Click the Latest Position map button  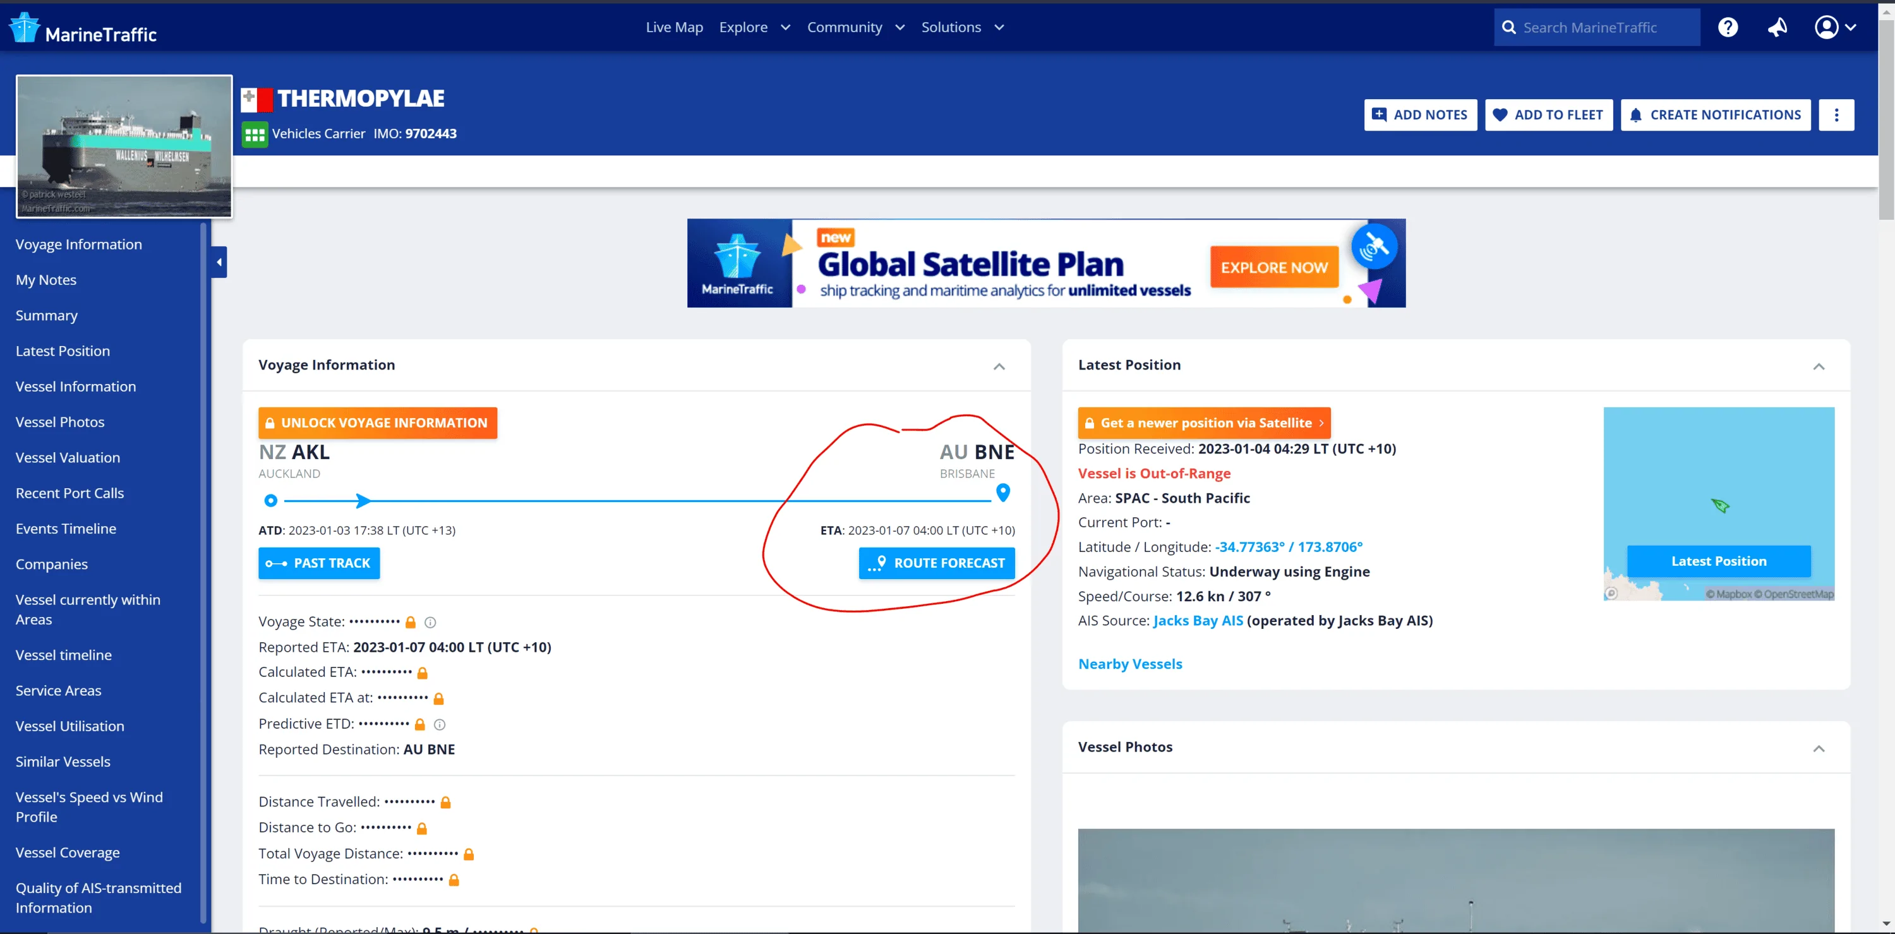click(x=1718, y=561)
